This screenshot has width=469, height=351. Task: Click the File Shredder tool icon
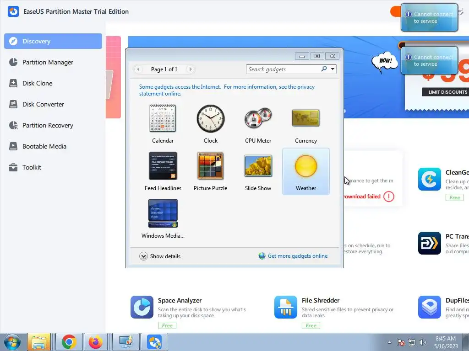286,307
